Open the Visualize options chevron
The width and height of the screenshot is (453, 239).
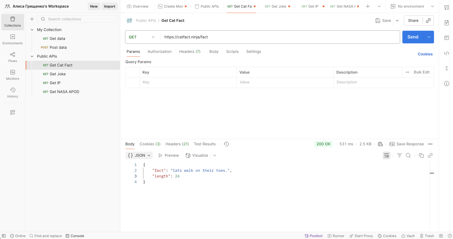pyautogui.click(x=215, y=155)
